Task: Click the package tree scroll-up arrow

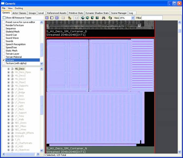Action: (42, 69)
